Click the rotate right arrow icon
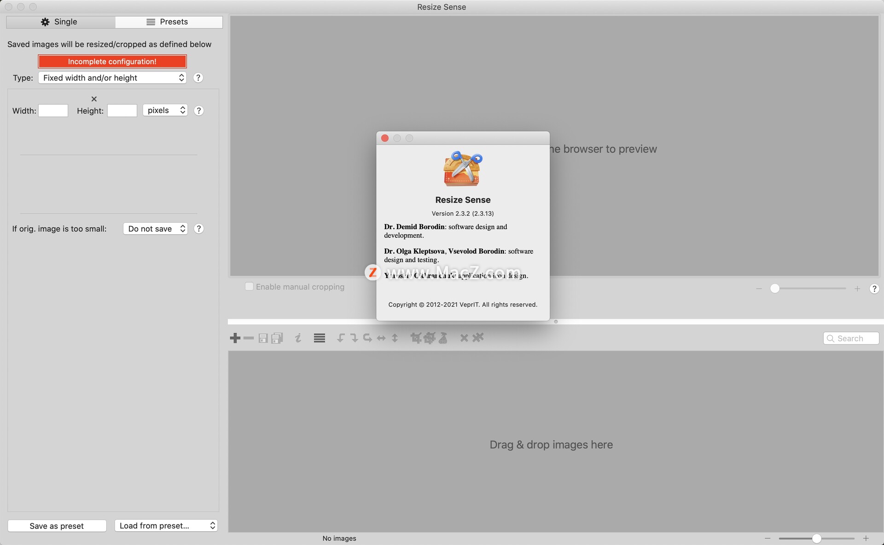The height and width of the screenshot is (545, 884). coord(354,338)
